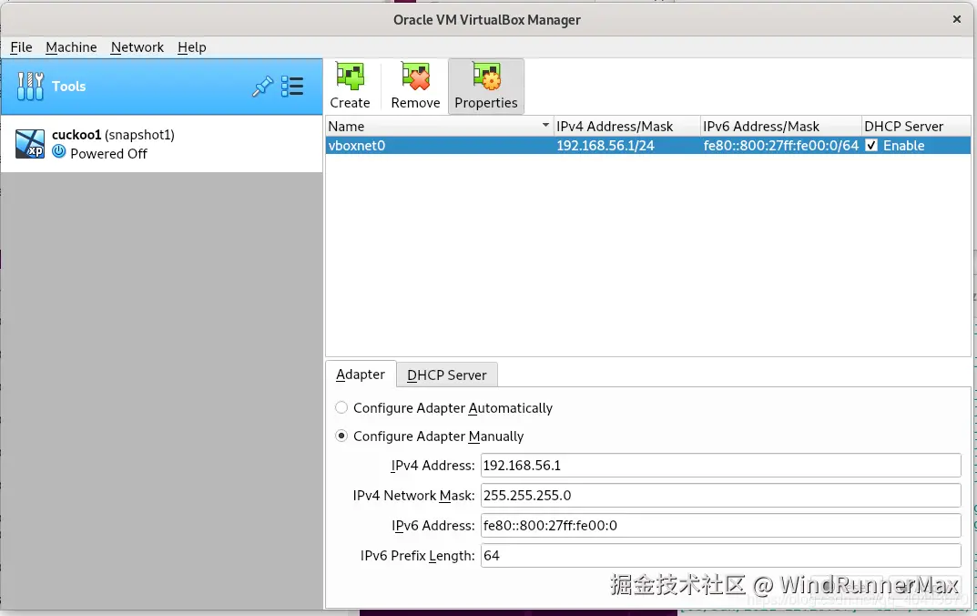Click the IPv4 Network Mask field

pyautogui.click(x=720, y=495)
